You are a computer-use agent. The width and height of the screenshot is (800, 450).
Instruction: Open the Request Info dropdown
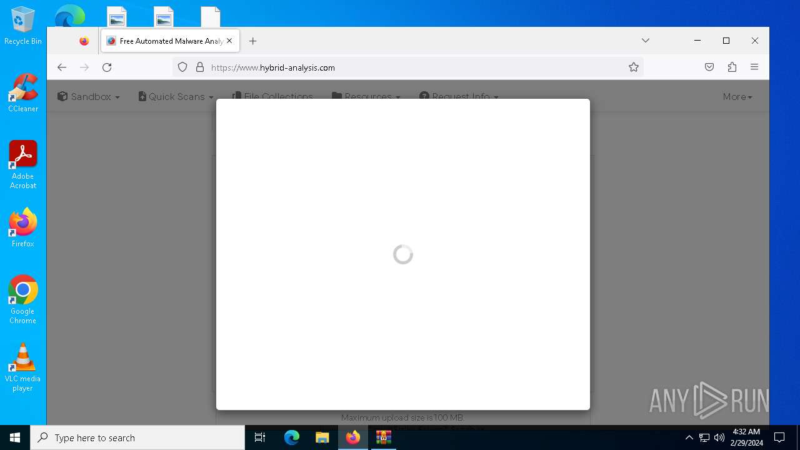(x=459, y=97)
